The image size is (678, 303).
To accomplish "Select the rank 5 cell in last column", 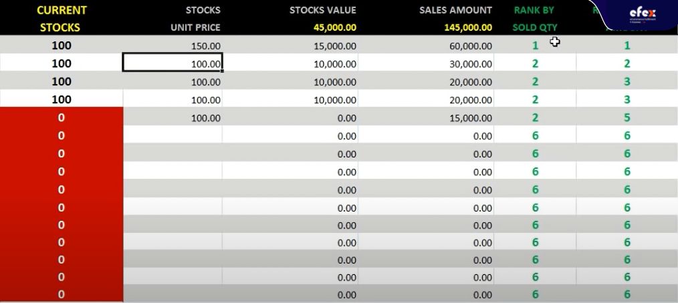I will point(627,118).
